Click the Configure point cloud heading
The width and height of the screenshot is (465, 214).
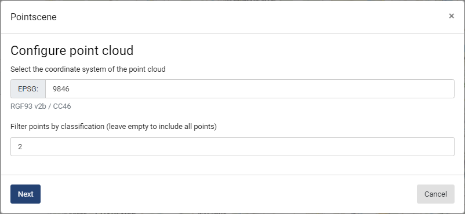pyautogui.click(x=72, y=51)
